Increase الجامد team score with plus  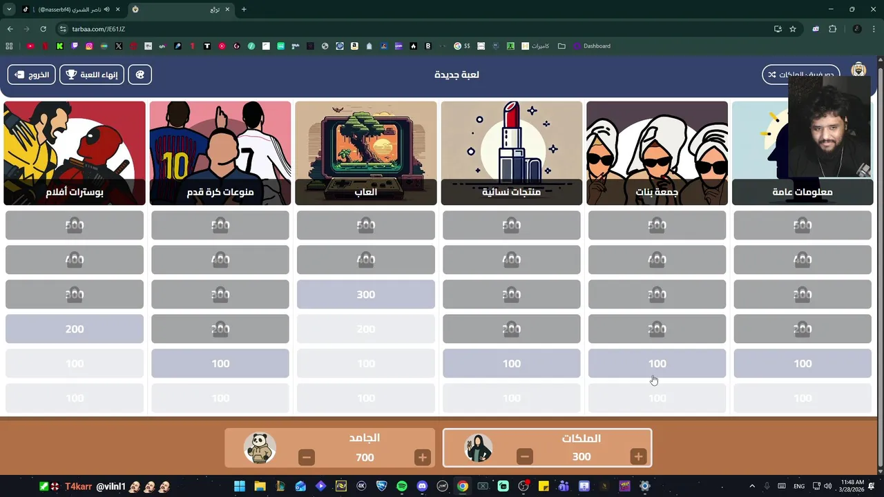423,457
